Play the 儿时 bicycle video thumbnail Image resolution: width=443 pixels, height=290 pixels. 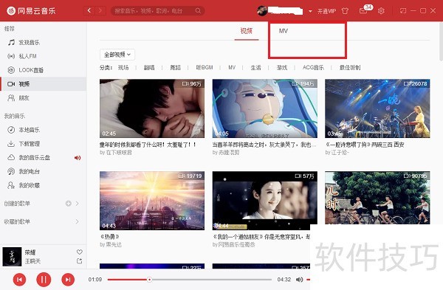377,198
